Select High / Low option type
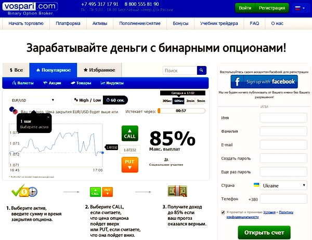312x240 pixels. coord(87,100)
